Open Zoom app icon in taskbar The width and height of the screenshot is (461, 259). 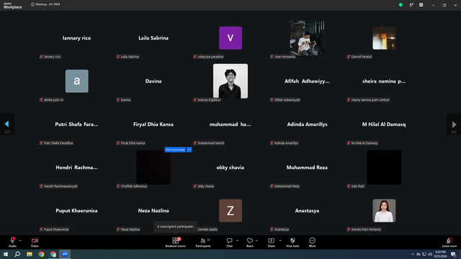click(65, 254)
